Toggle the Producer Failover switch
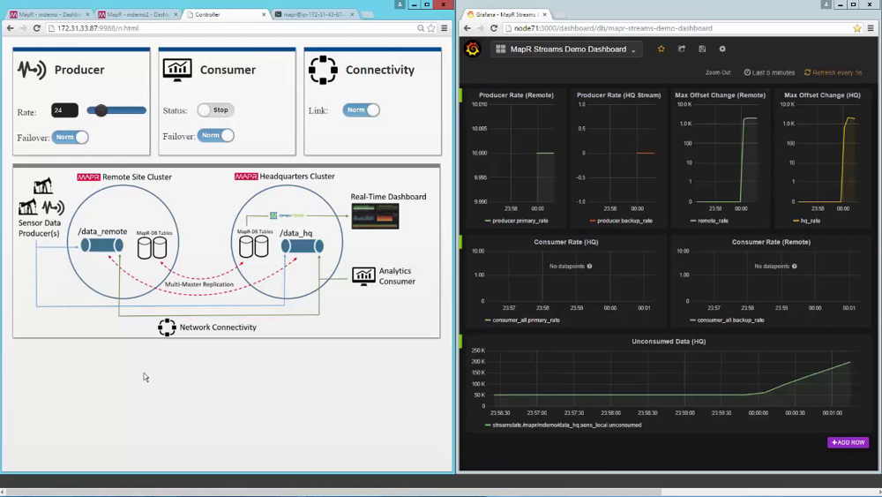The image size is (882, 497). tap(71, 137)
